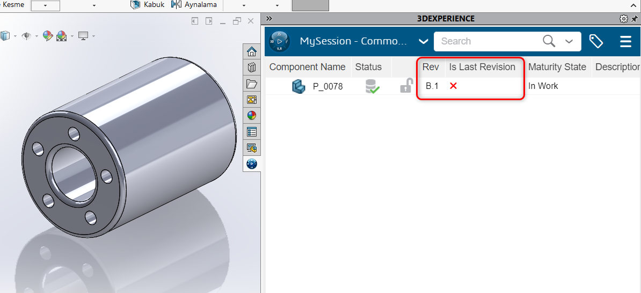
Task: Click the Kabuk (Shell) feature tool
Action: [x=147, y=5]
